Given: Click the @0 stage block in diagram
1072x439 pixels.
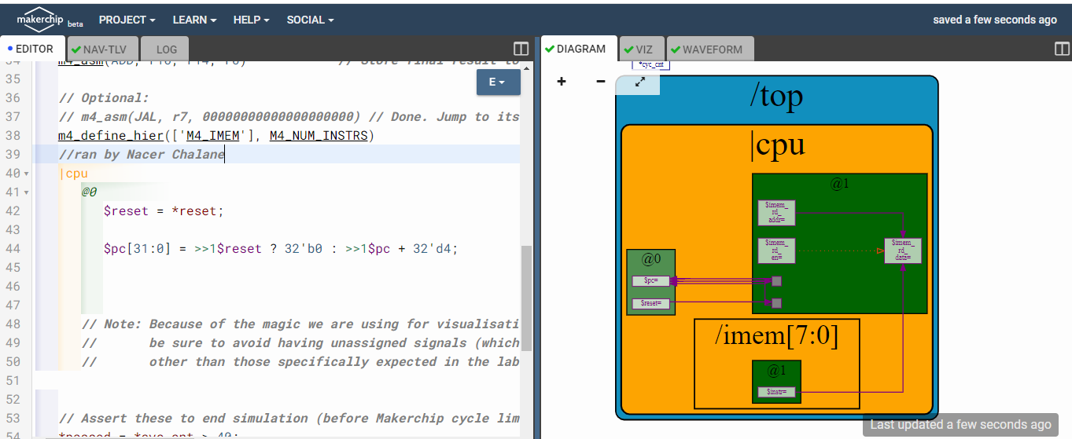Looking at the screenshot, I should 650,282.
